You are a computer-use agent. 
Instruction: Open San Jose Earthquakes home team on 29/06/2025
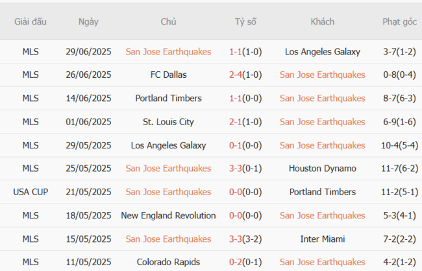(x=168, y=52)
